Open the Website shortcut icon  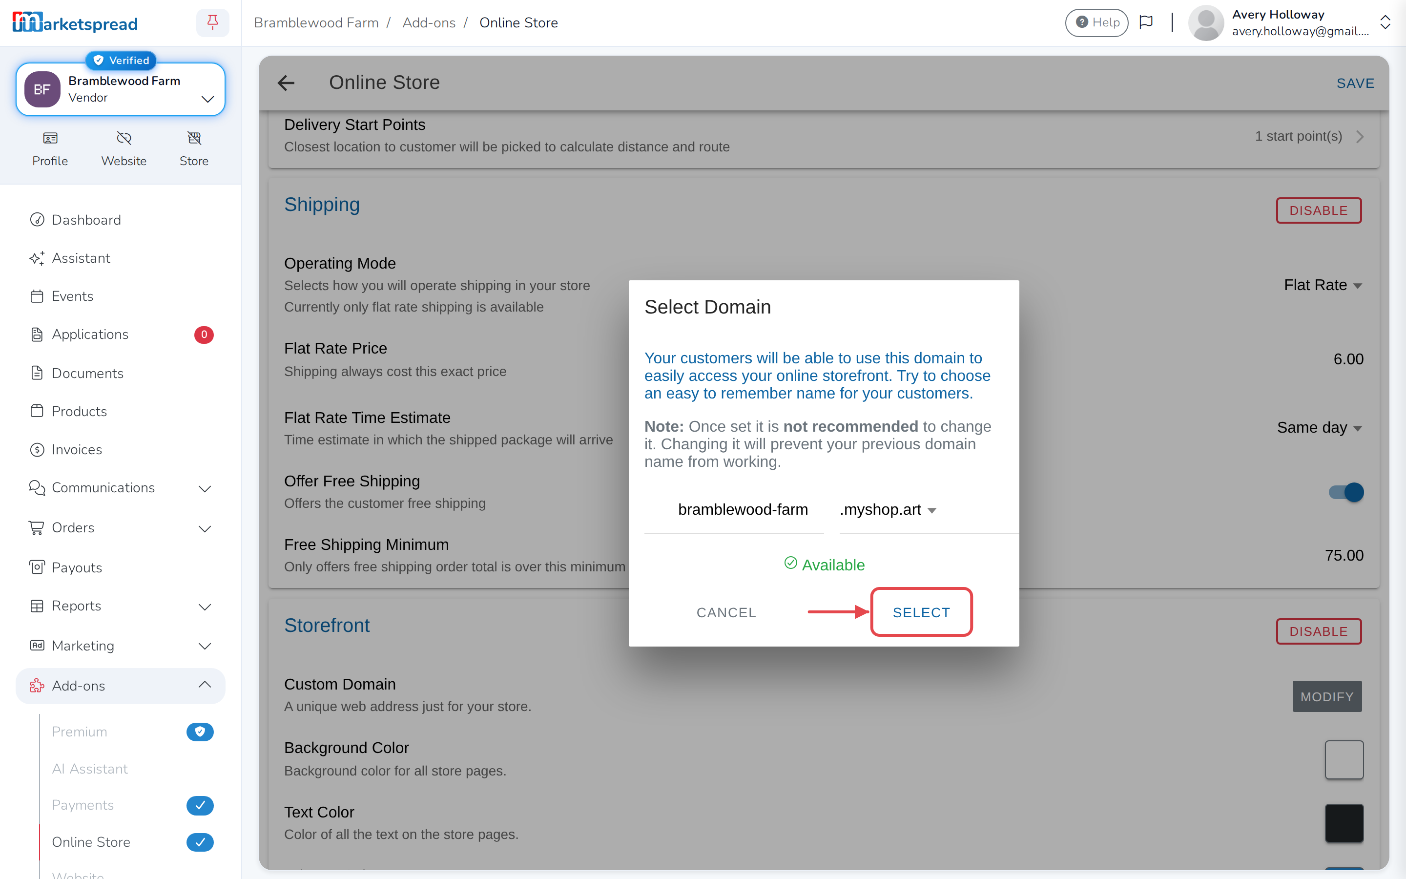(x=124, y=138)
